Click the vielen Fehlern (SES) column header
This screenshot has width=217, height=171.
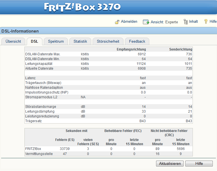[88, 142]
